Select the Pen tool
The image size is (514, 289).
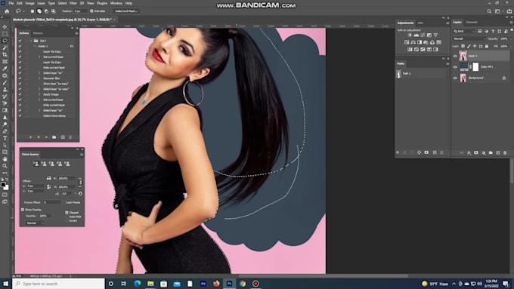pyautogui.click(x=5, y=131)
